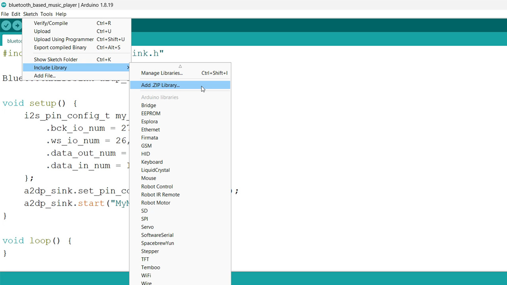Include the Stepper library
The width and height of the screenshot is (507, 285).
click(180, 251)
